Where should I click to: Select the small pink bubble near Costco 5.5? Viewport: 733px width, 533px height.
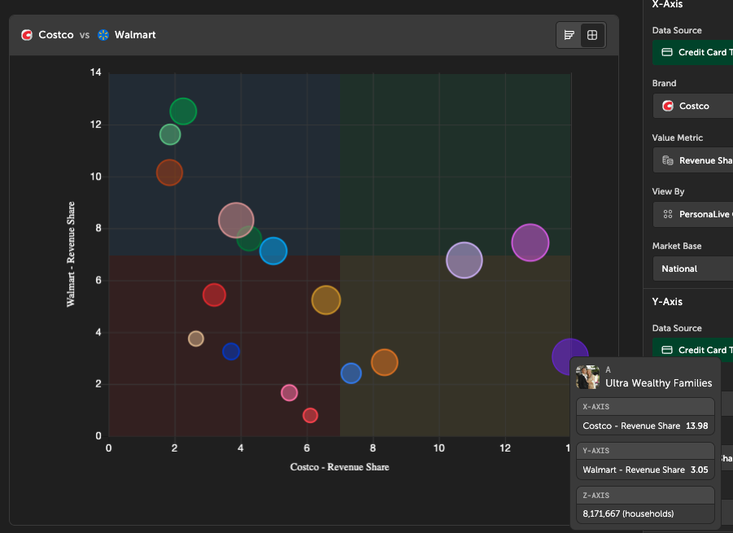(290, 393)
